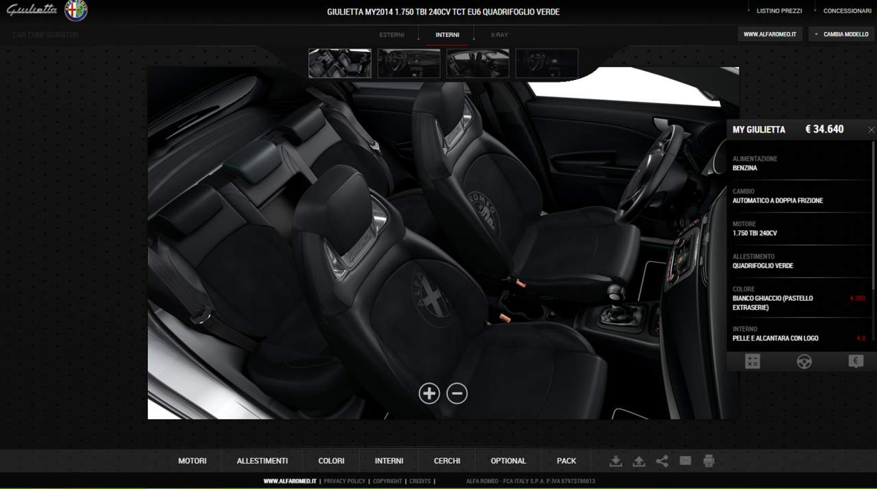Zoom out with the minus button

click(x=457, y=393)
